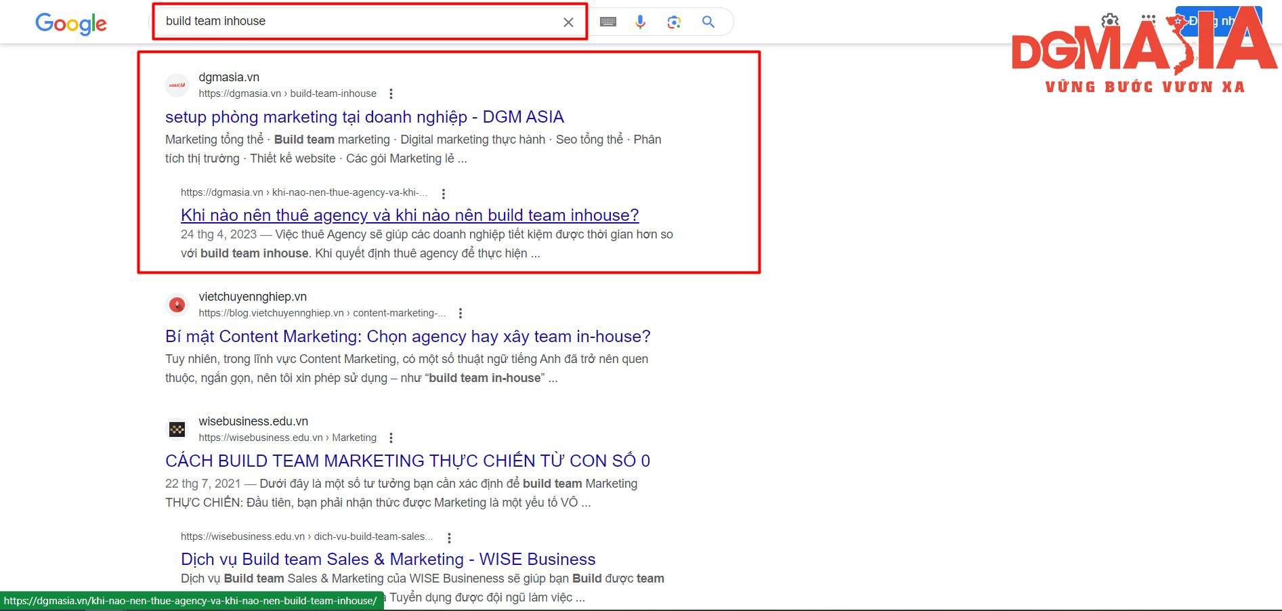
Task: Click URL 'https://wisebusiness.edu.vn › dich-vu-build-team-sales...'
Action: pos(307,536)
